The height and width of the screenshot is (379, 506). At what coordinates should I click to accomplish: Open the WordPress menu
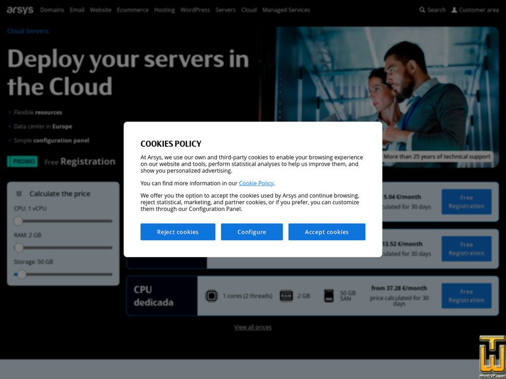(x=195, y=10)
